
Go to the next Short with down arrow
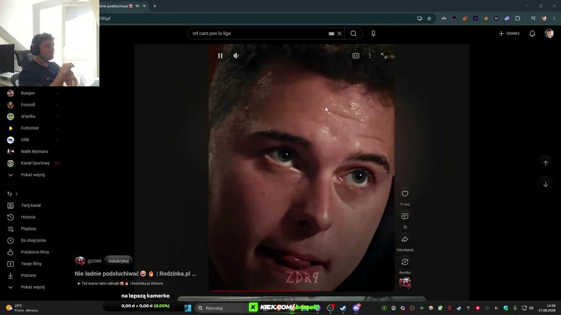(546, 184)
